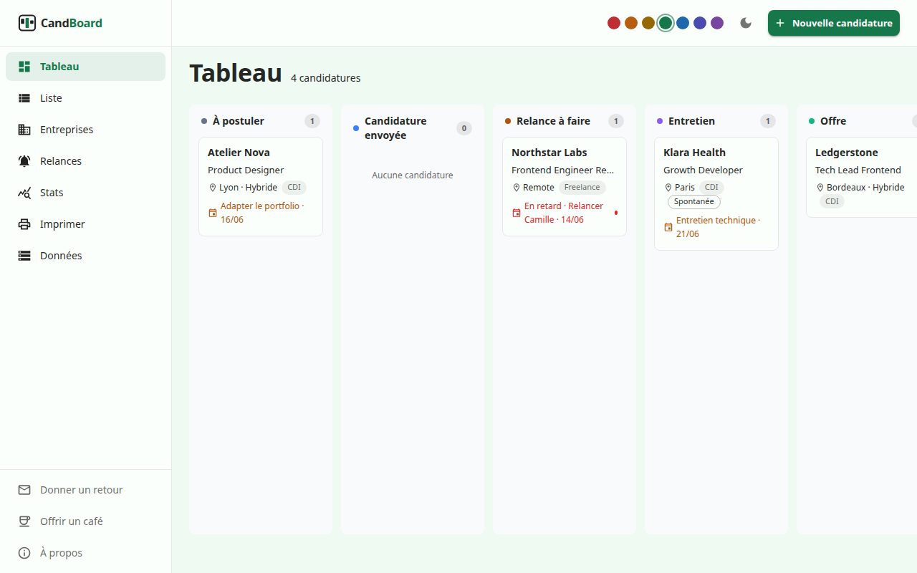
Task: Open the Tableau view in sidebar
Action: pos(85,67)
